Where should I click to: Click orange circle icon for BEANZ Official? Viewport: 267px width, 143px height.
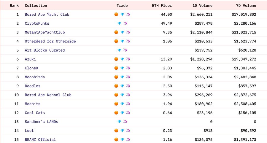point(116,140)
